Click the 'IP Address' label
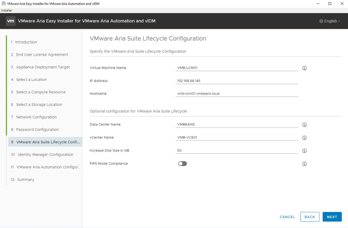This screenshot has height=228, width=348. point(99,81)
